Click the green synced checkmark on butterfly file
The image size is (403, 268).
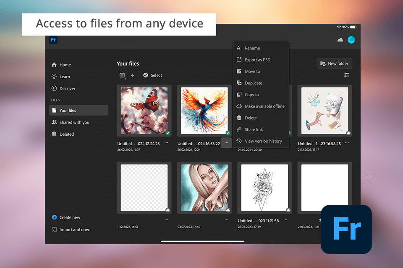tap(168, 133)
